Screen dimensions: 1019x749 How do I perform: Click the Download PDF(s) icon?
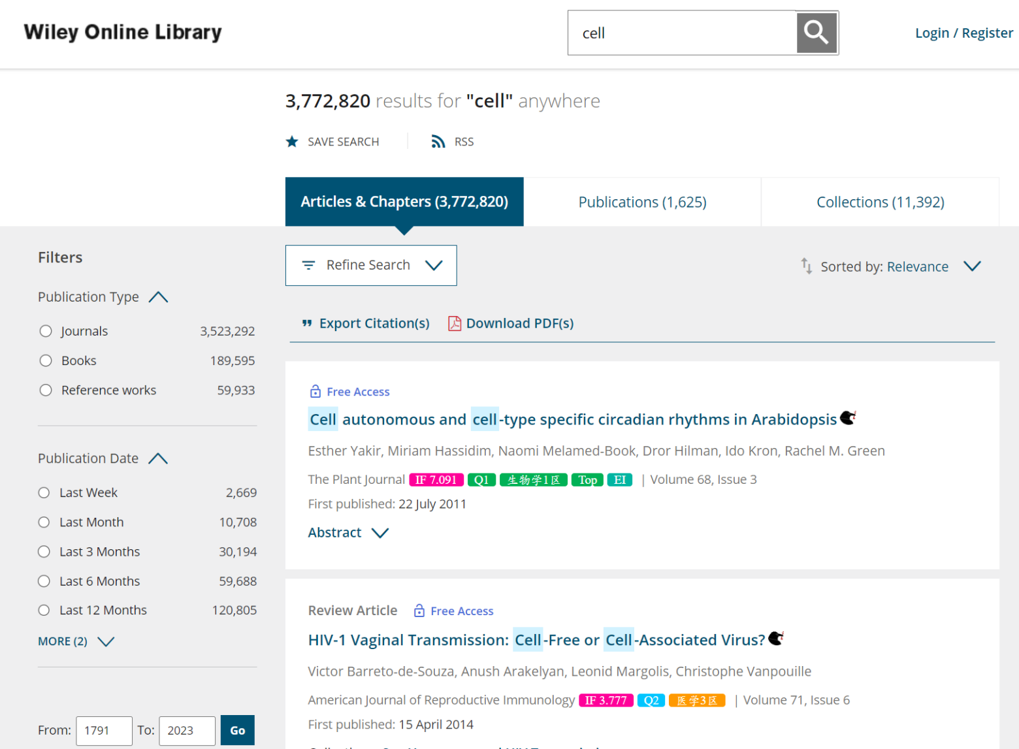click(x=455, y=323)
